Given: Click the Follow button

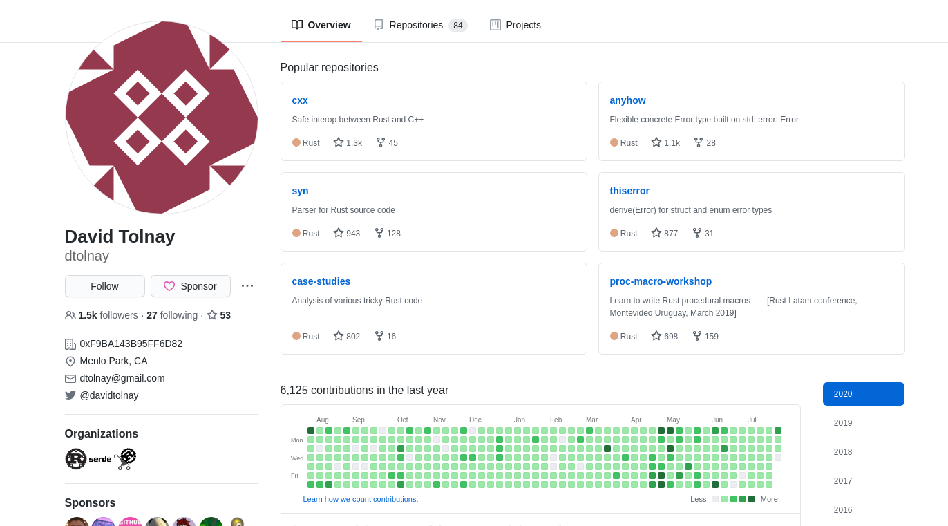Looking at the screenshot, I should pos(105,286).
